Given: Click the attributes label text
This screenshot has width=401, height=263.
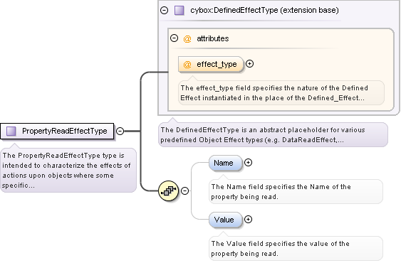Looking at the screenshot, I should click(x=213, y=38).
